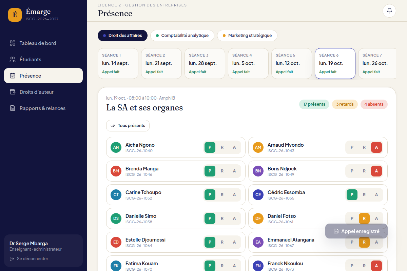Click Se déconnecter link
The image size is (407, 271).
tap(29, 258)
